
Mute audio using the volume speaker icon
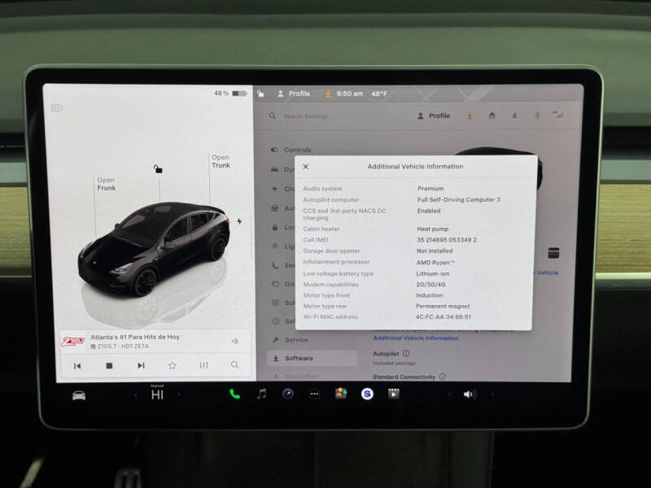(x=470, y=396)
